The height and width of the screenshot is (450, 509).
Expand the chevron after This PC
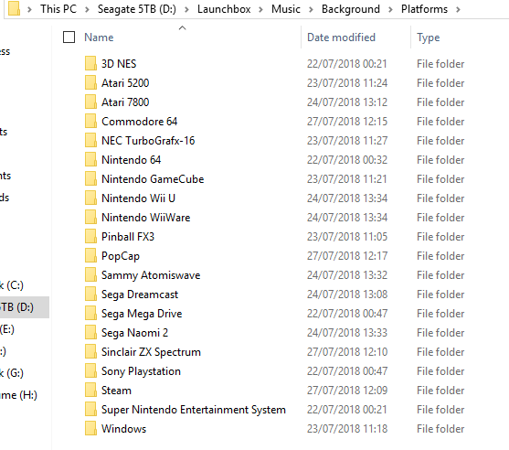point(87,9)
